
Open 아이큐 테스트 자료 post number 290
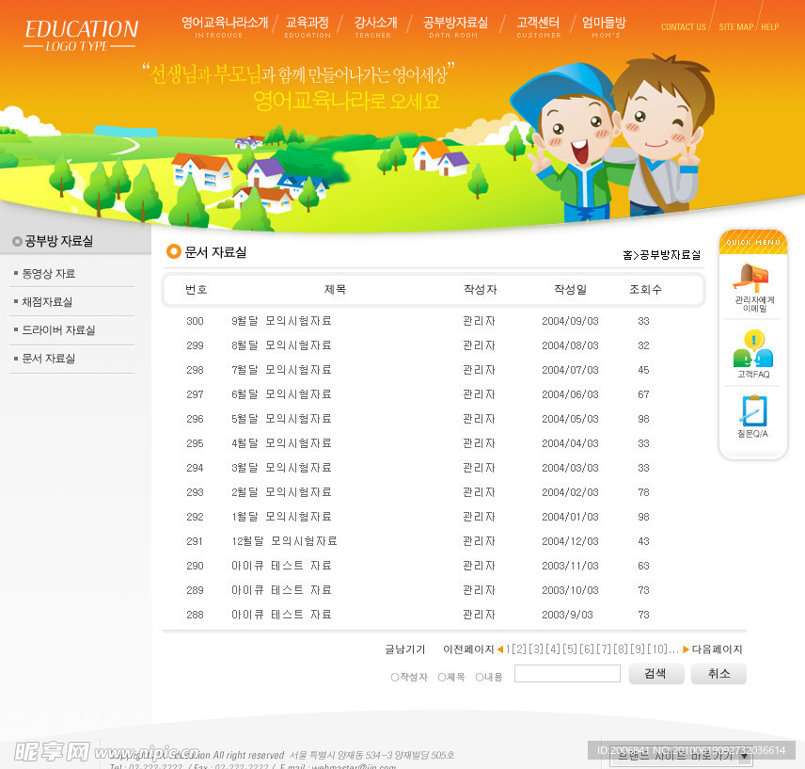pyautogui.click(x=281, y=566)
